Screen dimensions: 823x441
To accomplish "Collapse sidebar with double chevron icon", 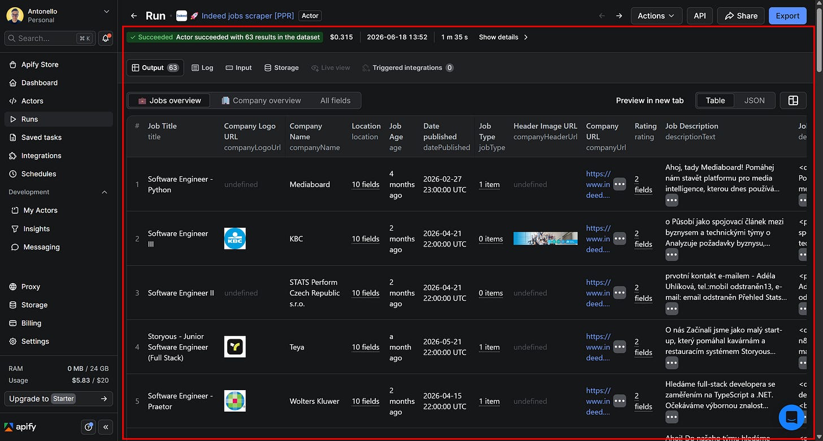I will click(x=106, y=427).
